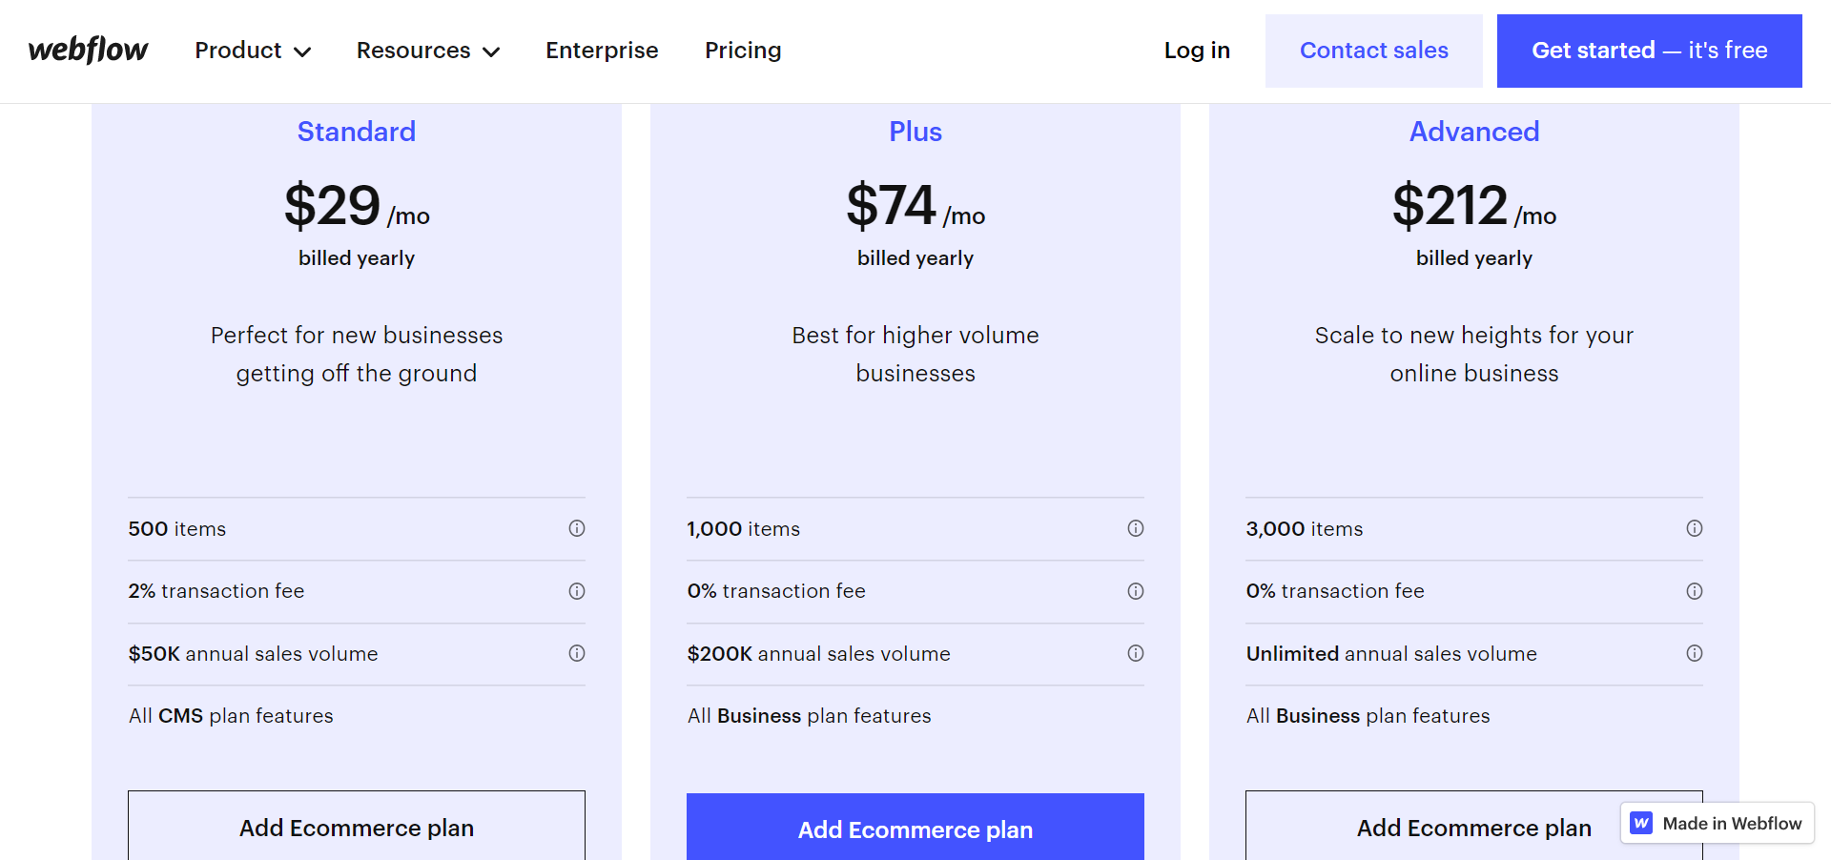
Task: View info for 1,000 items on Plus plan
Action: [1136, 528]
